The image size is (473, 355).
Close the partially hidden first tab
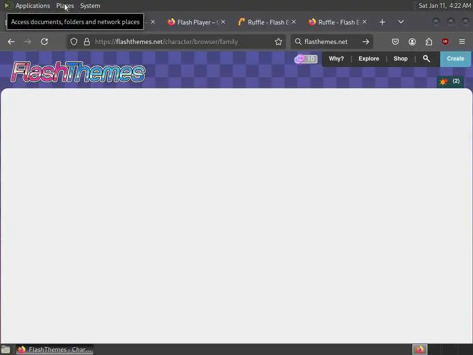click(153, 22)
